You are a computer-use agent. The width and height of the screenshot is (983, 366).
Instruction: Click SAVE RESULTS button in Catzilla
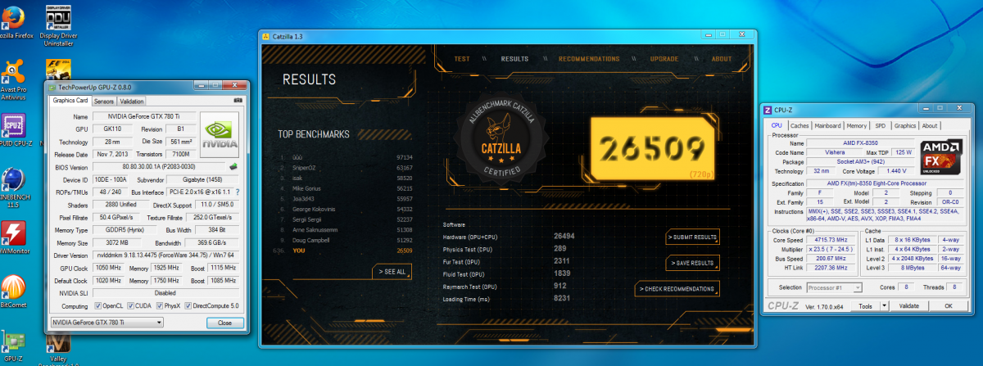tap(693, 263)
